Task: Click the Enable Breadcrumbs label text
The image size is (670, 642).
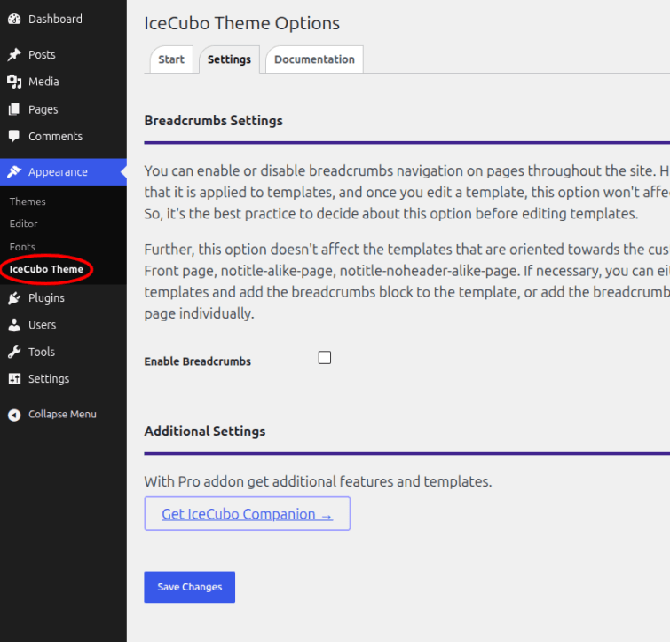Action: pyautogui.click(x=197, y=361)
